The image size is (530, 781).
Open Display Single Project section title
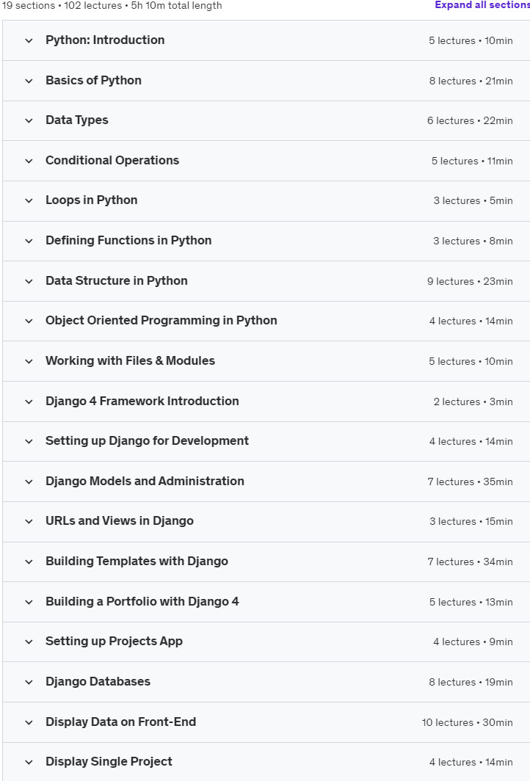(109, 762)
